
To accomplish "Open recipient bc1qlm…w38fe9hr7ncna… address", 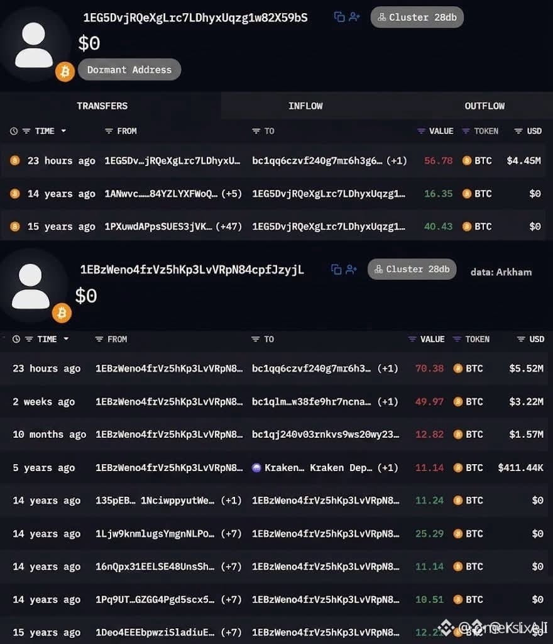I will [311, 402].
